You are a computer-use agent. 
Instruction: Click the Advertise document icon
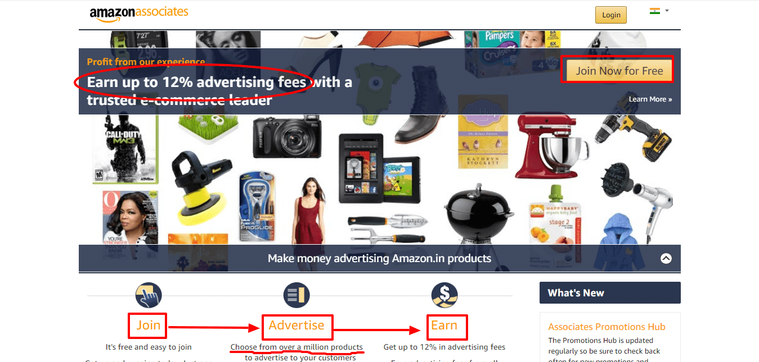coord(297,295)
